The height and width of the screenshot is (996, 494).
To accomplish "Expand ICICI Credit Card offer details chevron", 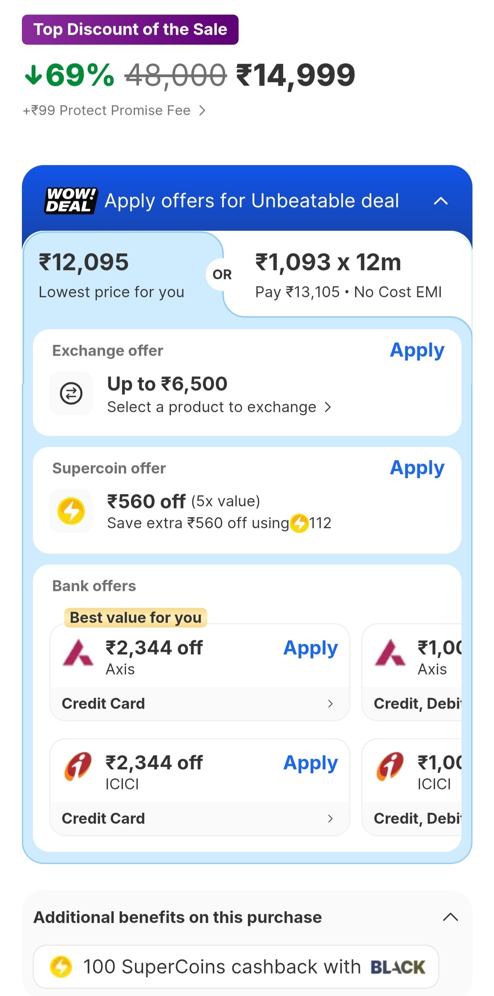I will 331,819.
